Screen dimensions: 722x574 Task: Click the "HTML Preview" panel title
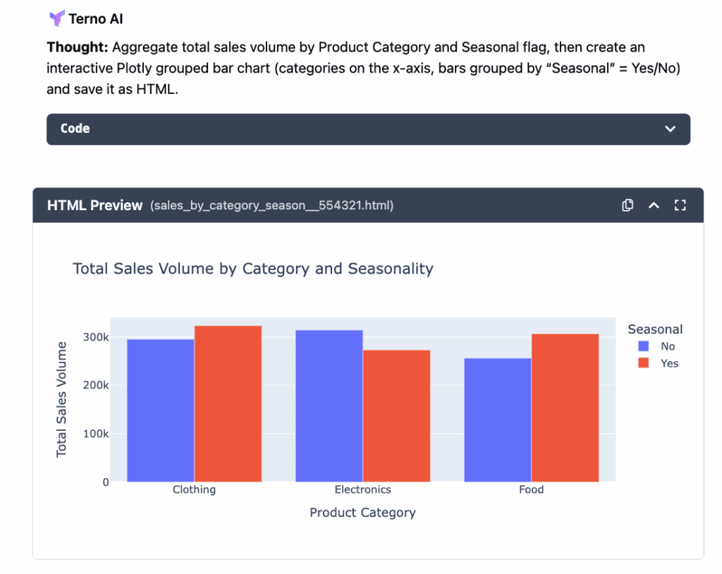[94, 205]
